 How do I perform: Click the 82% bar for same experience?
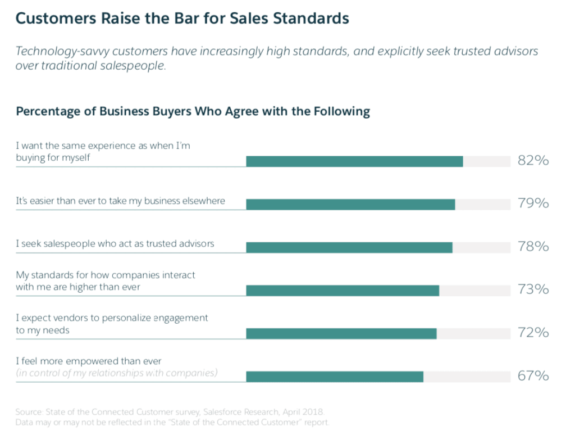tap(354, 161)
